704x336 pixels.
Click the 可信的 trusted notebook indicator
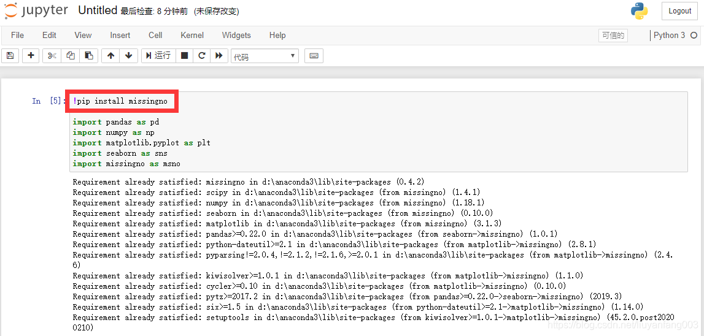point(613,36)
